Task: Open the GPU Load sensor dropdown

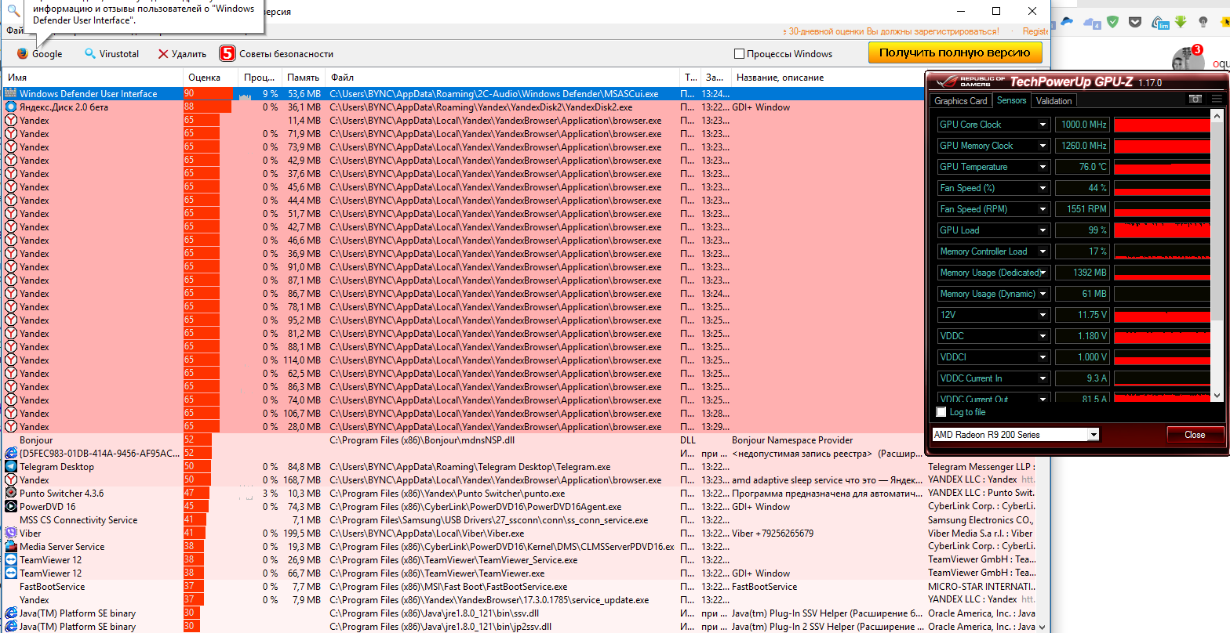Action: [x=1043, y=230]
